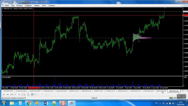Switch to the GBPCAD,H1 chart tab
The width and height of the screenshot is (188, 106).
point(161,91)
